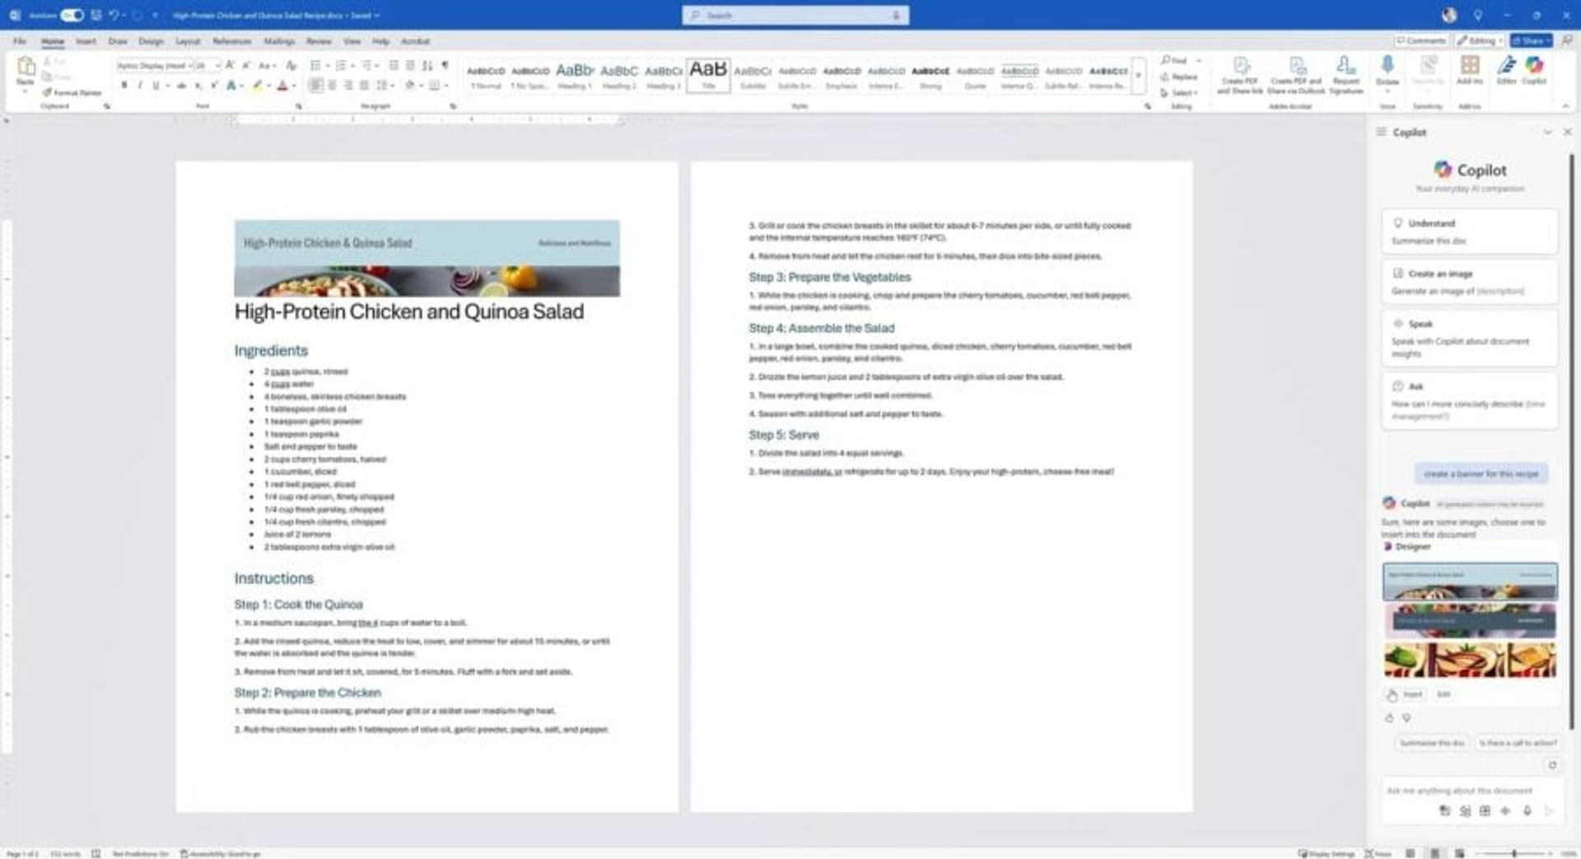Click Request Signatures icon
The image size is (1581, 859).
1346,75
